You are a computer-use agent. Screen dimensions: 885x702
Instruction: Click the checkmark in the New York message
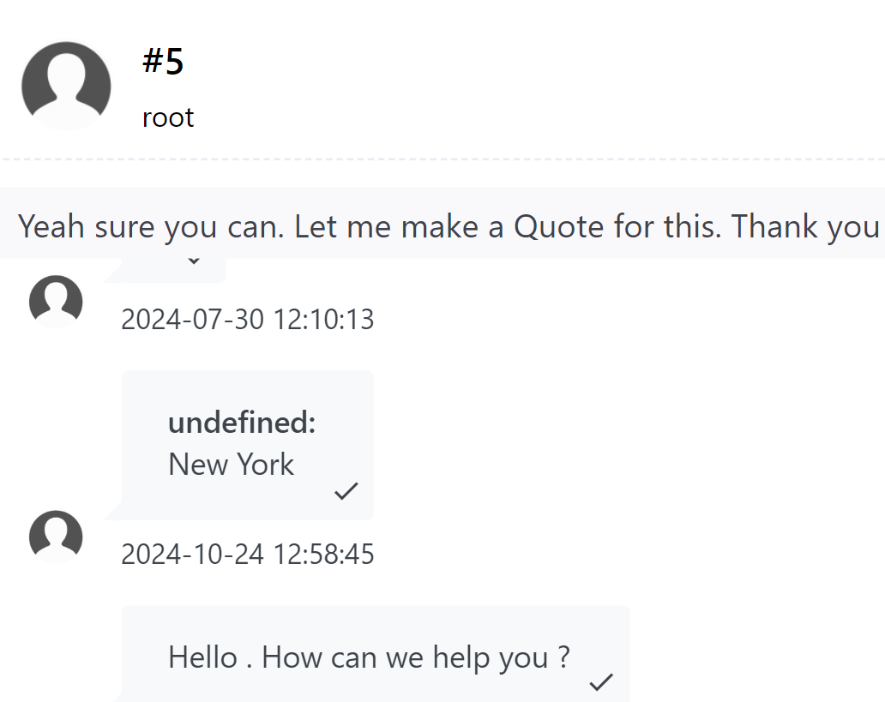tap(346, 491)
